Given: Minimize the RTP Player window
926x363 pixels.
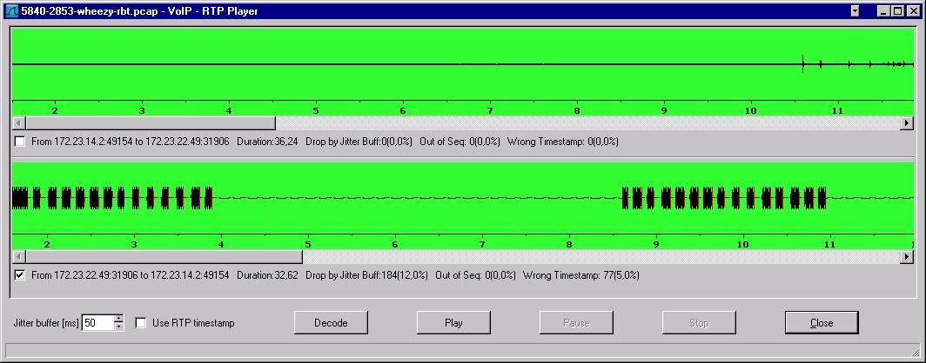Looking at the screenshot, I should (x=882, y=10).
